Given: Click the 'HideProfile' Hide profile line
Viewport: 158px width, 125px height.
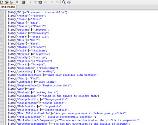Looking at the screenshot, I should (x=35, y=106).
